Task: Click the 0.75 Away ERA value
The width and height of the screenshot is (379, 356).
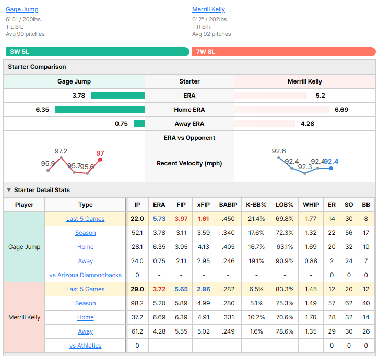Action: tap(121, 124)
